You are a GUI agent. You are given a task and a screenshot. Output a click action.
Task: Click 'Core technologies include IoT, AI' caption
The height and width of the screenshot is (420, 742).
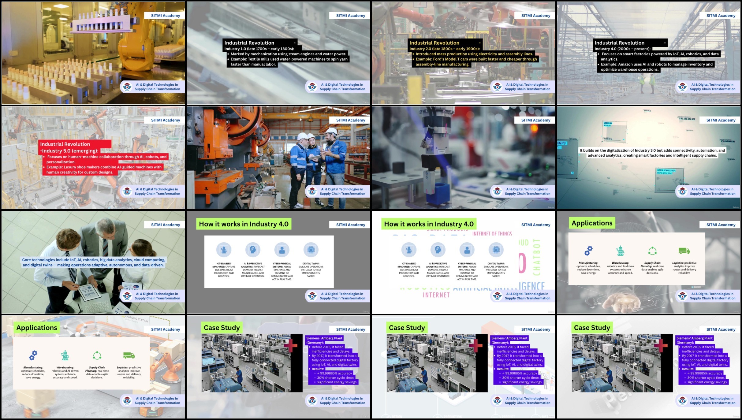pyautogui.click(x=93, y=262)
